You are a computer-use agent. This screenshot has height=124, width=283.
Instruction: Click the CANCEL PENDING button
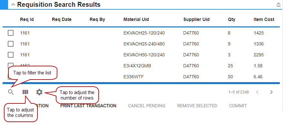click(147, 106)
